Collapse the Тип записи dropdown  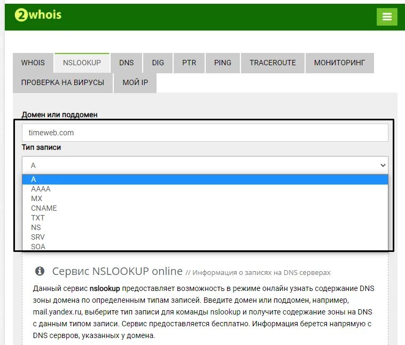205,165
